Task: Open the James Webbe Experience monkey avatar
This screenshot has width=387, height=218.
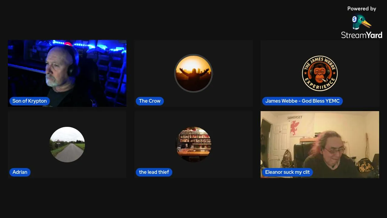Action: click(x=320, y=73)
